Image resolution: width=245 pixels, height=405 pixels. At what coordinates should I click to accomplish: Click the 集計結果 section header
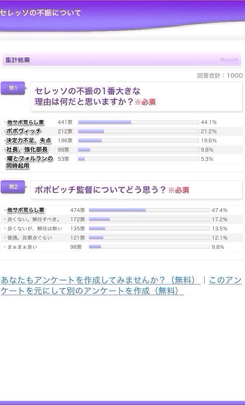point(18,60)
